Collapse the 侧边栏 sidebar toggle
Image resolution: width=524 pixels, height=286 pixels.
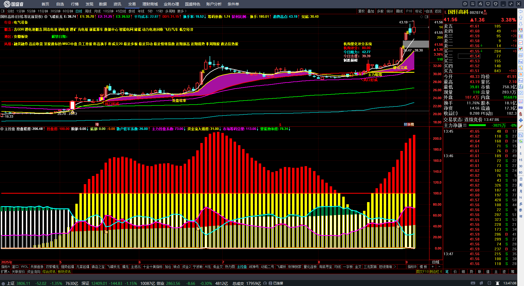436,272
